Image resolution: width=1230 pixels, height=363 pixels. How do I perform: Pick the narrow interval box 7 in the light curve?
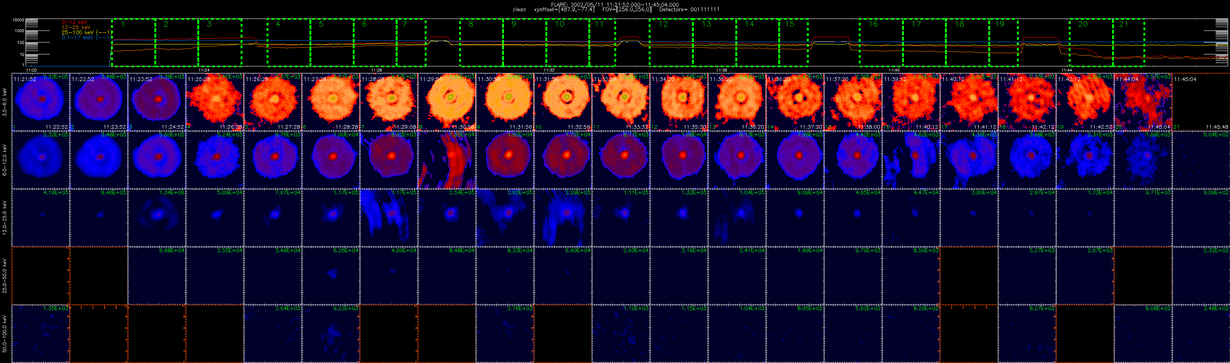[x=412, y=42]
